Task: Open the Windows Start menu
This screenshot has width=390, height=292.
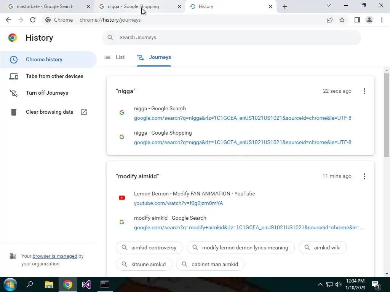Action: (10, 284)
